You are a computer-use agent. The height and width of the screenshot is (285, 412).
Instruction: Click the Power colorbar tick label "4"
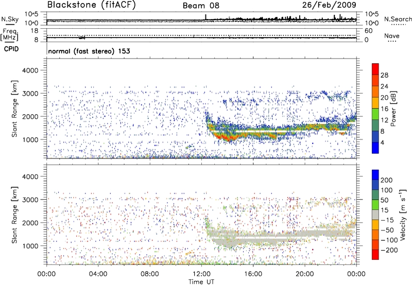pyautogui.click(x=382, y=142)
